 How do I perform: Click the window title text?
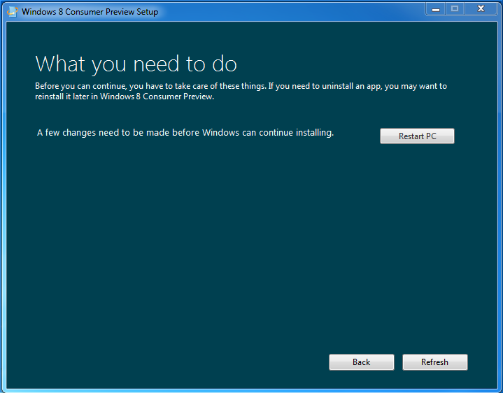pyautogui.click(x=90, y=12)
